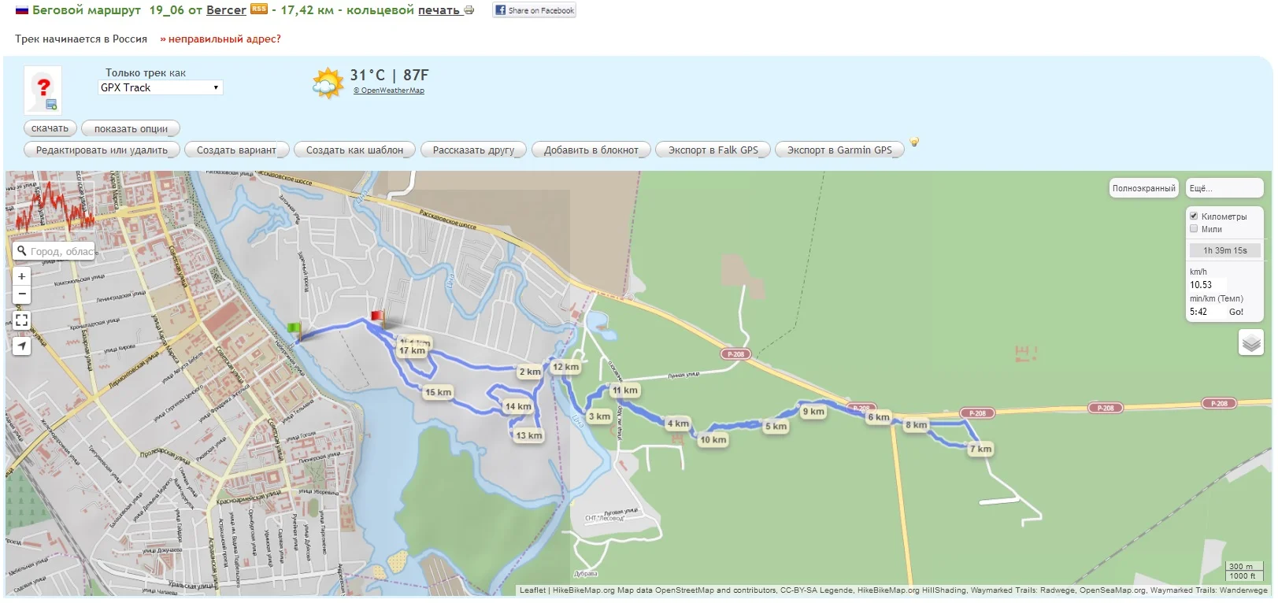1278x603 pixels.
Task: Click the printer icon next to печать
Action: point(469,10)
